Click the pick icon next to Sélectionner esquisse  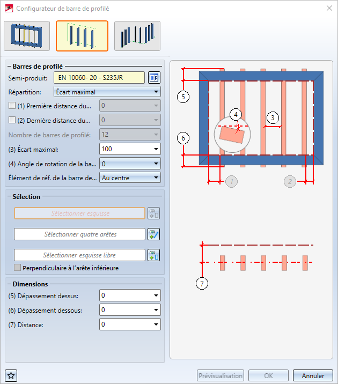pyautogui.click(x=154, y=213)
